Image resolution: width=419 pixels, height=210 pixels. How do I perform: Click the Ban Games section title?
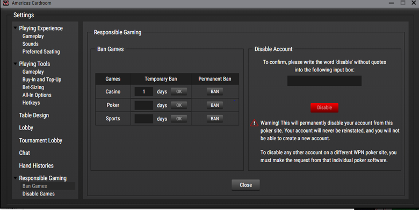pos(110,49)
